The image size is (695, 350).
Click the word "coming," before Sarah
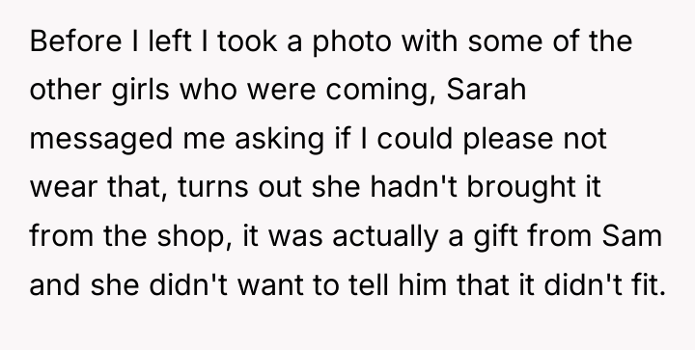380,91
